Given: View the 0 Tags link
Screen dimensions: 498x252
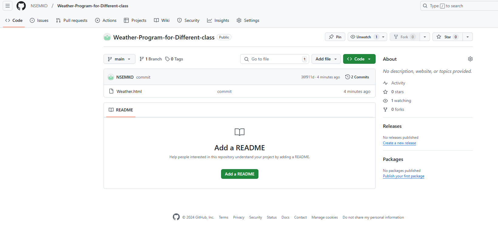Looking at the screenshot, I should 174,59.
